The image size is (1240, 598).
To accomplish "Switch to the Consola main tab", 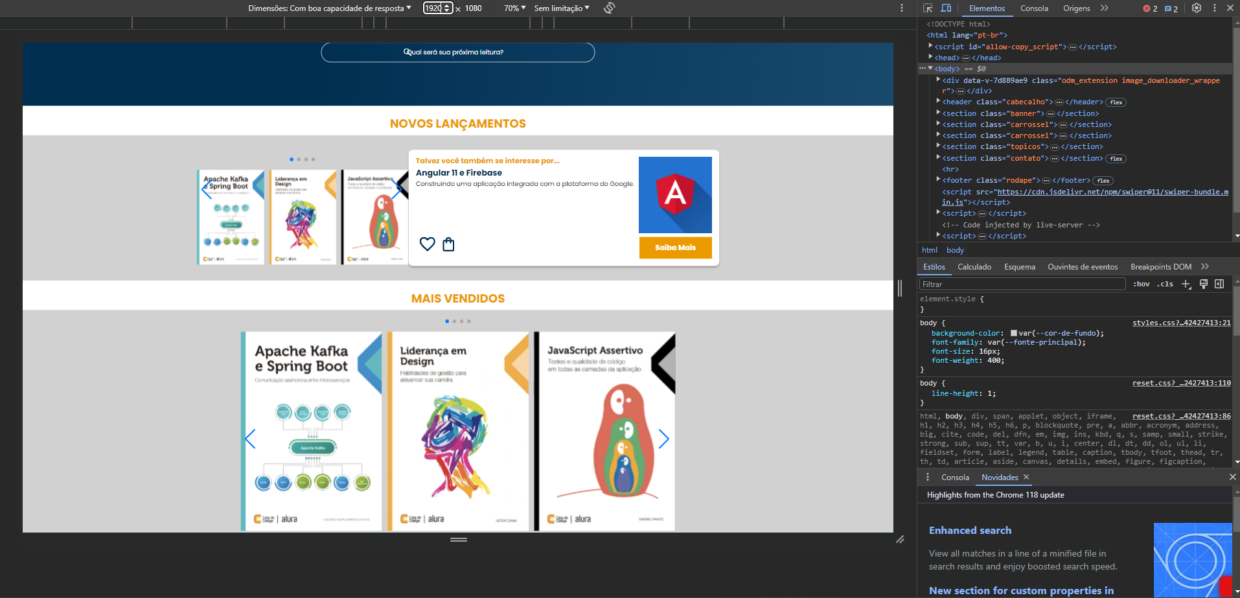I will coord(1034,8).
